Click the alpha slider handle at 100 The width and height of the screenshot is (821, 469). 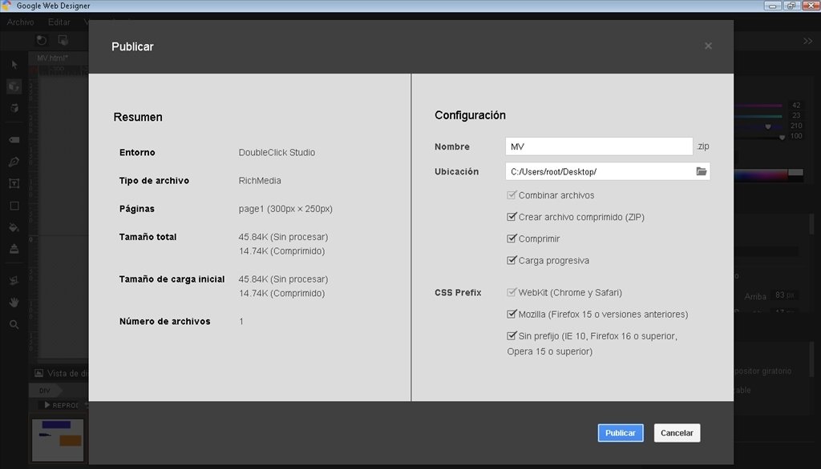point(782,137)
